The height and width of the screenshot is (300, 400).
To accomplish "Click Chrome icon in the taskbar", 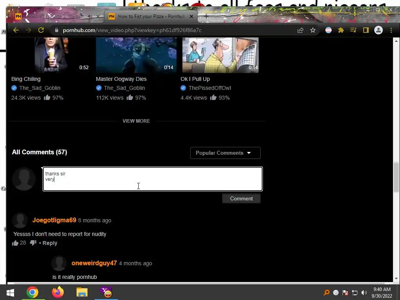I will coord(32,292).
